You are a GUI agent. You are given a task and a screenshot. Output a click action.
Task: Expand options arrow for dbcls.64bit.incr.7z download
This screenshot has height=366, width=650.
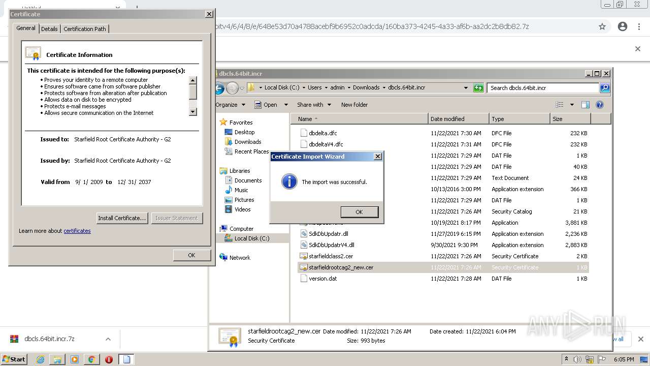click(108, 339)
